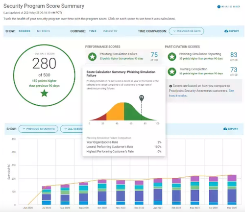Click the overall score 280
The height and width of the screenshot is (212, 245).
pyautogui.click(x=44, y=64)
